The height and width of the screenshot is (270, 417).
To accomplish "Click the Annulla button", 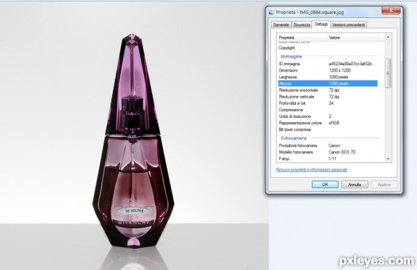I will (354, 184).
